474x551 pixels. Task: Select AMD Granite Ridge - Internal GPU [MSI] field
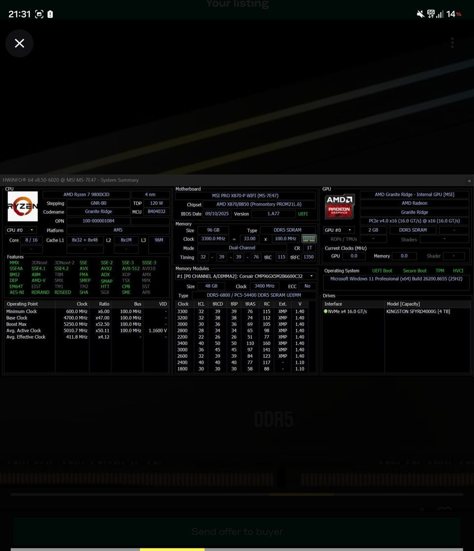415,194
